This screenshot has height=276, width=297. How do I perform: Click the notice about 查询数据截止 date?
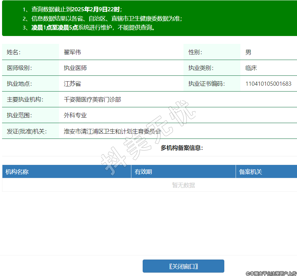click(76, 10)
